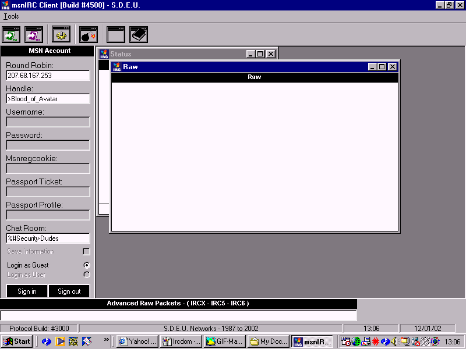This screenshot has width=466, height=349.
Task: Click the Handle field with >Blood_of_Avatar
Action: [48, 99]
